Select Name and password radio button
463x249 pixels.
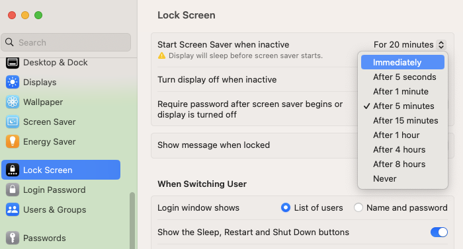[358, 207]
